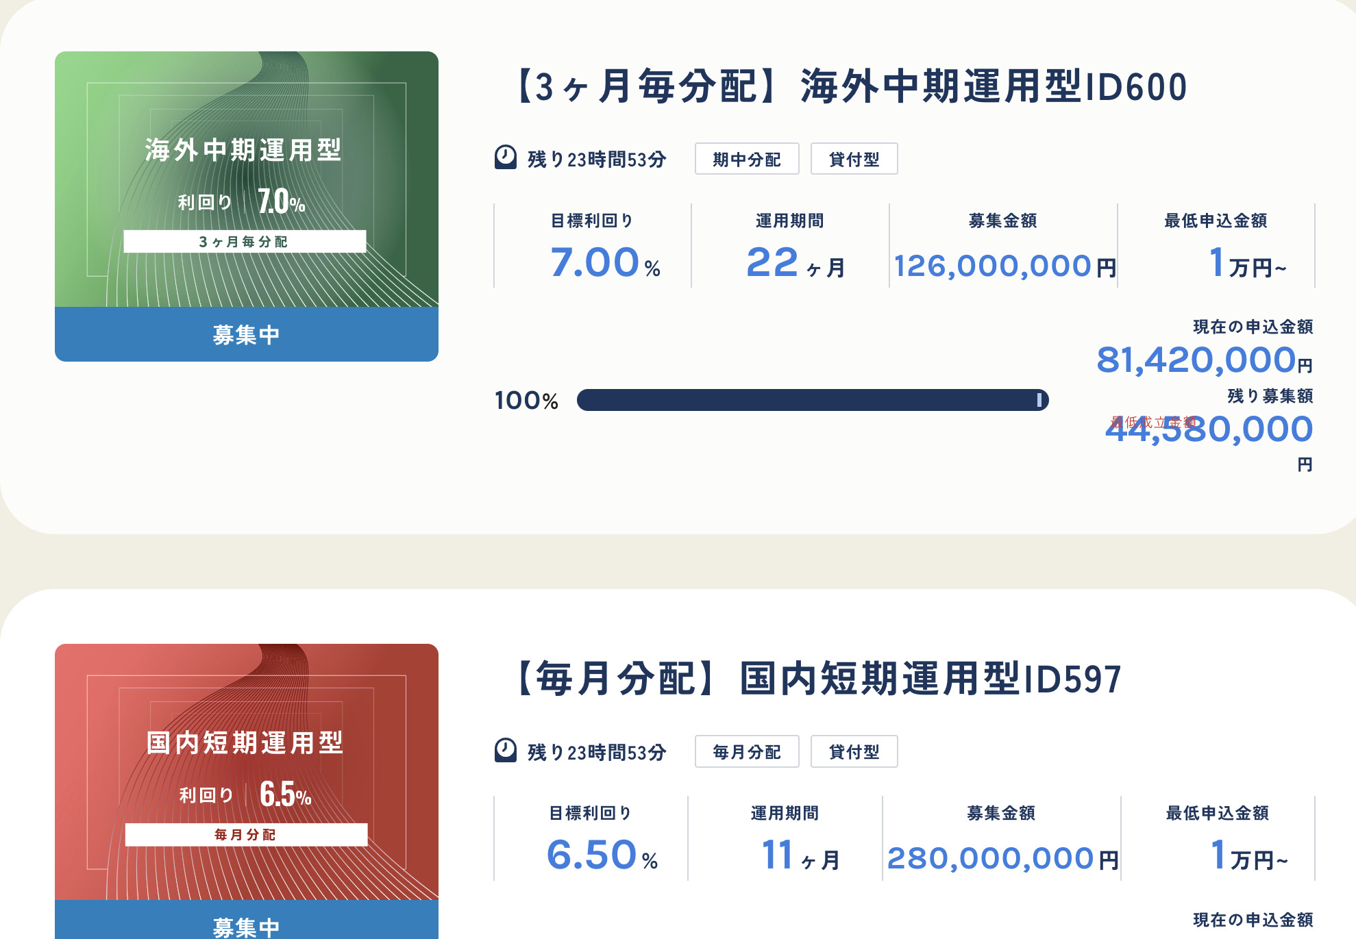Screen dimensions: 1356x939
Task: Select the red 国内短期運用型 fund thumbnail image
Action: (245, 774)
